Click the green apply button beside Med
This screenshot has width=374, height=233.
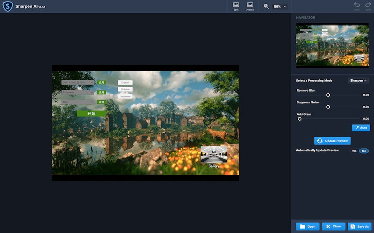(x=101, y=102)
